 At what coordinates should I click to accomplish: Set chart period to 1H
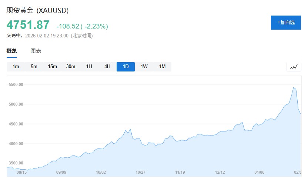[89, 67]
